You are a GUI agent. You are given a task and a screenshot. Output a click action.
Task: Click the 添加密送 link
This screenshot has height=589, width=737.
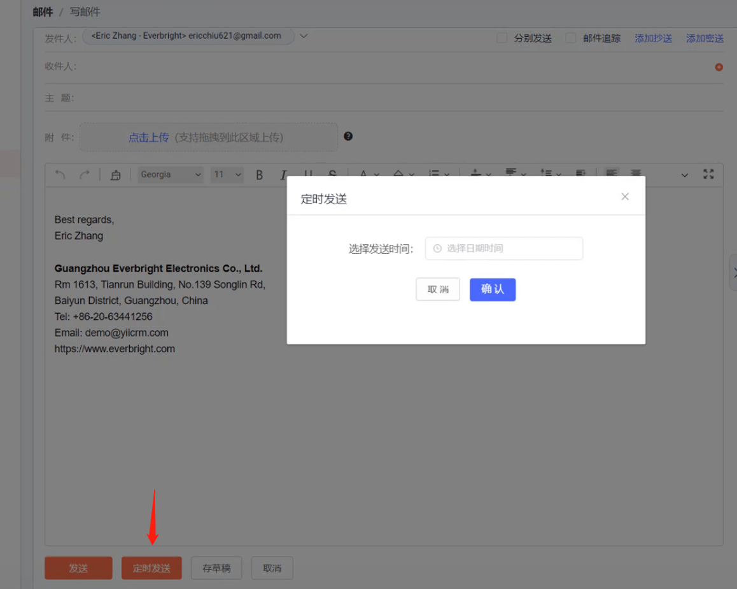click(x=705, y=39)
